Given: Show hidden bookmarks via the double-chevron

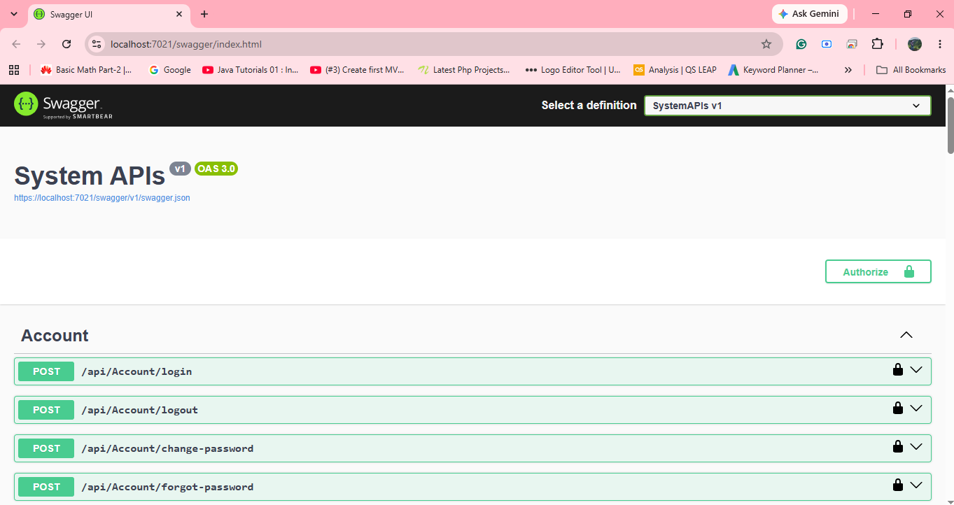Looking at the screenshot, I should pos(848,70).
